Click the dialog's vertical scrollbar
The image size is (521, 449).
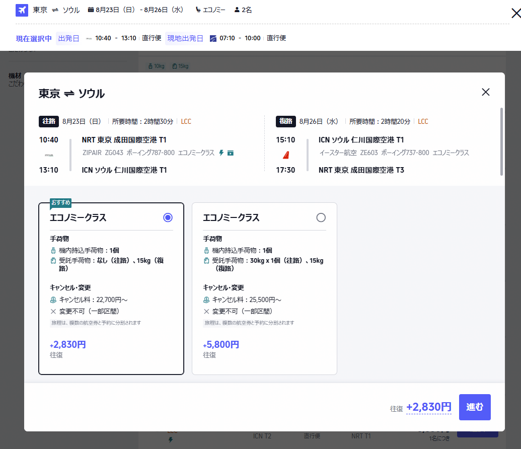click(x=501, y=141)
